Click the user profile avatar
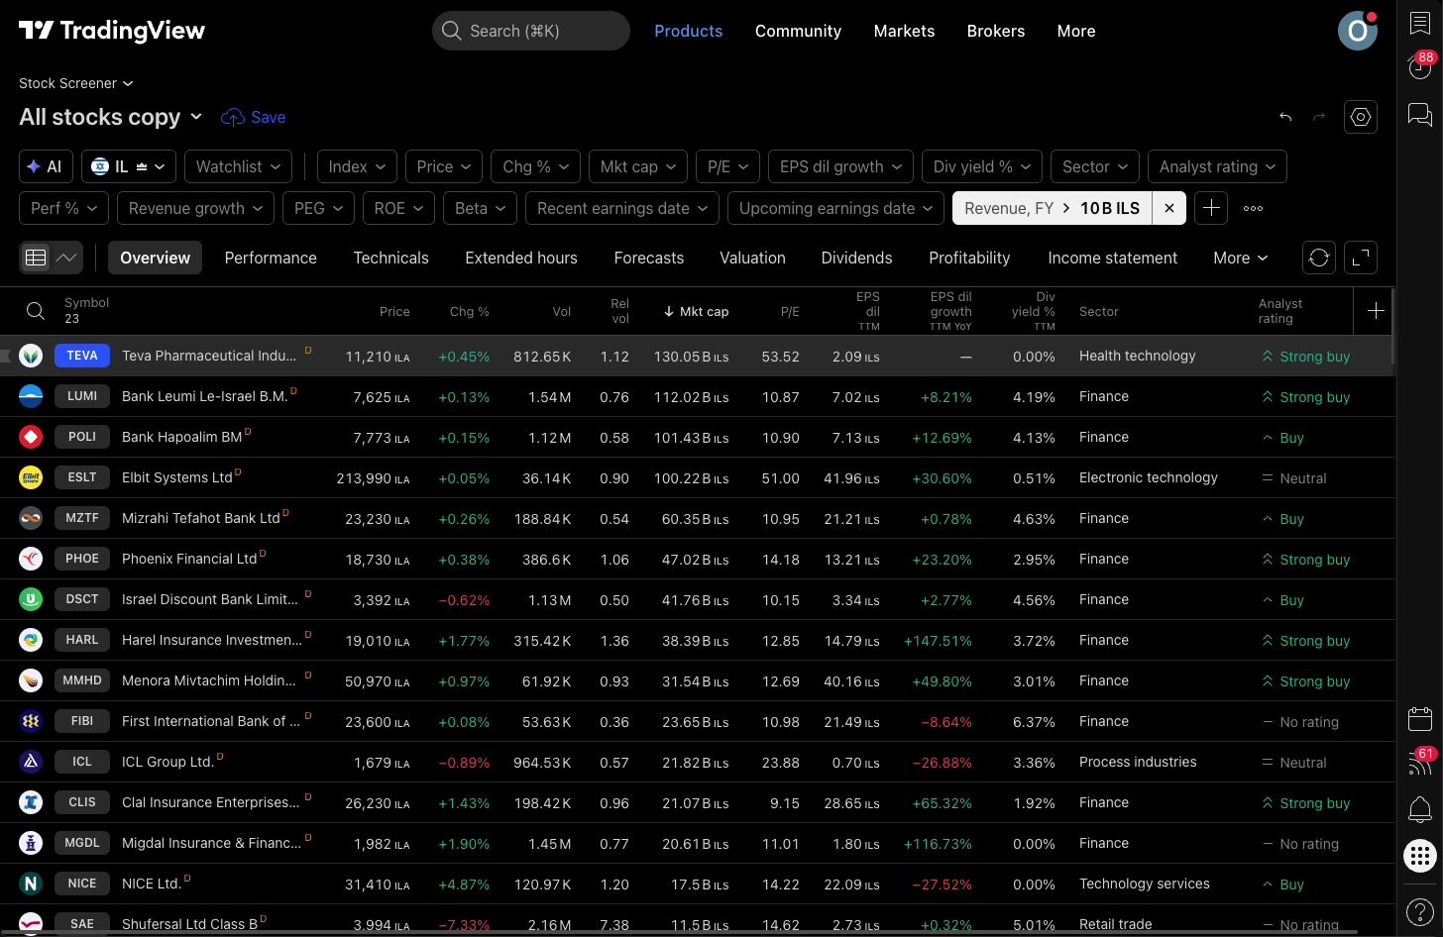This screenshot has width=1443, height=937. click(x=1358, y=31)
